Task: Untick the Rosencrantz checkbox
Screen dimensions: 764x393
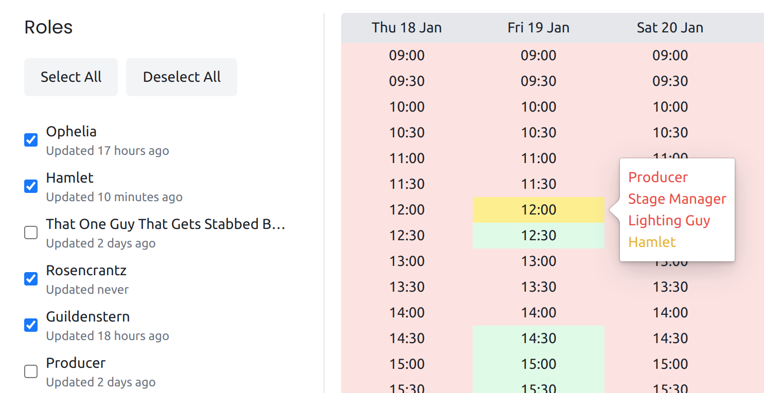Action: pyautogui.click(x=31, y=279)
